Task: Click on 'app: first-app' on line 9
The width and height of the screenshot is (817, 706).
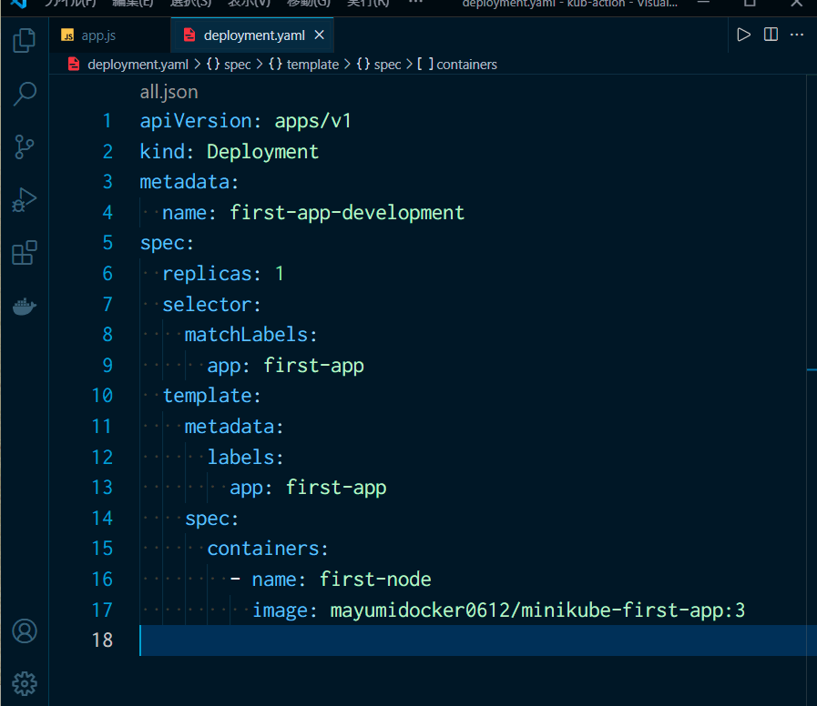Action: tap(285, 366)
